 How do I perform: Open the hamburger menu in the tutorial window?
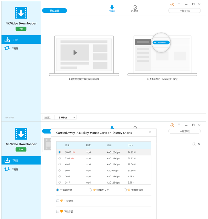coord(179,4)
